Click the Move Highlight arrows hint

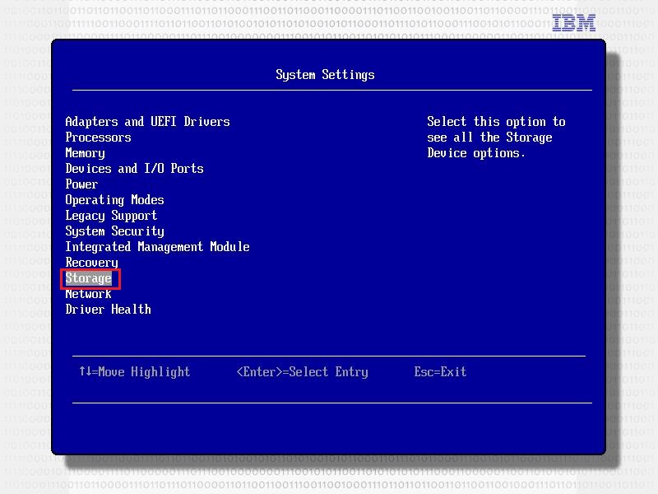point(134,372)
